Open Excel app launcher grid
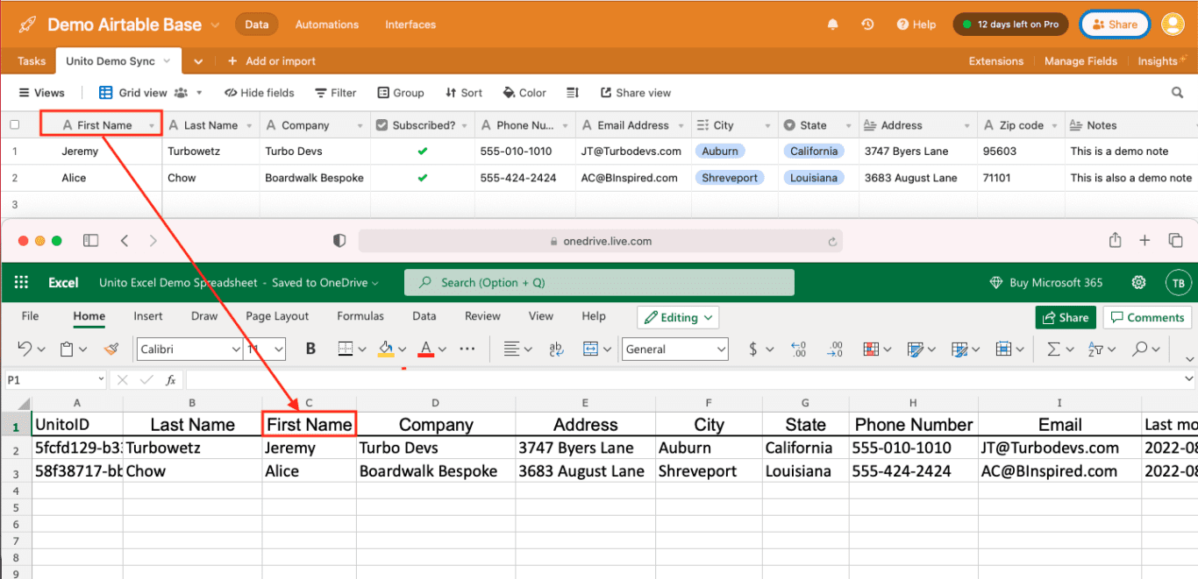This screenshot has width=1198, height=579. tap(22, 282)
